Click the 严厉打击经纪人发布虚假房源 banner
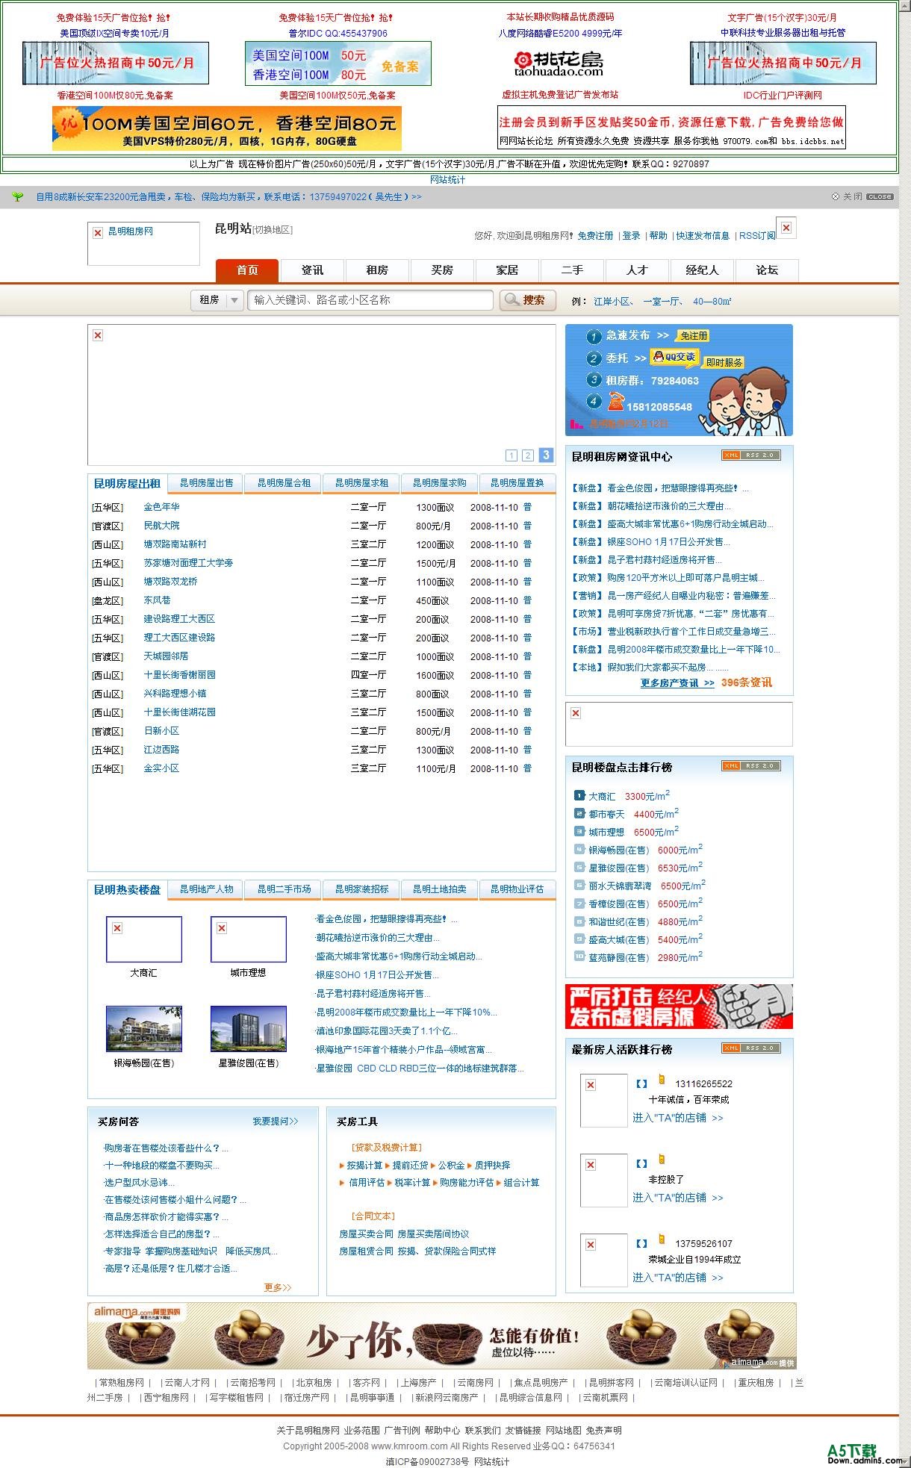911x1468 pixels. (679, 1007)
